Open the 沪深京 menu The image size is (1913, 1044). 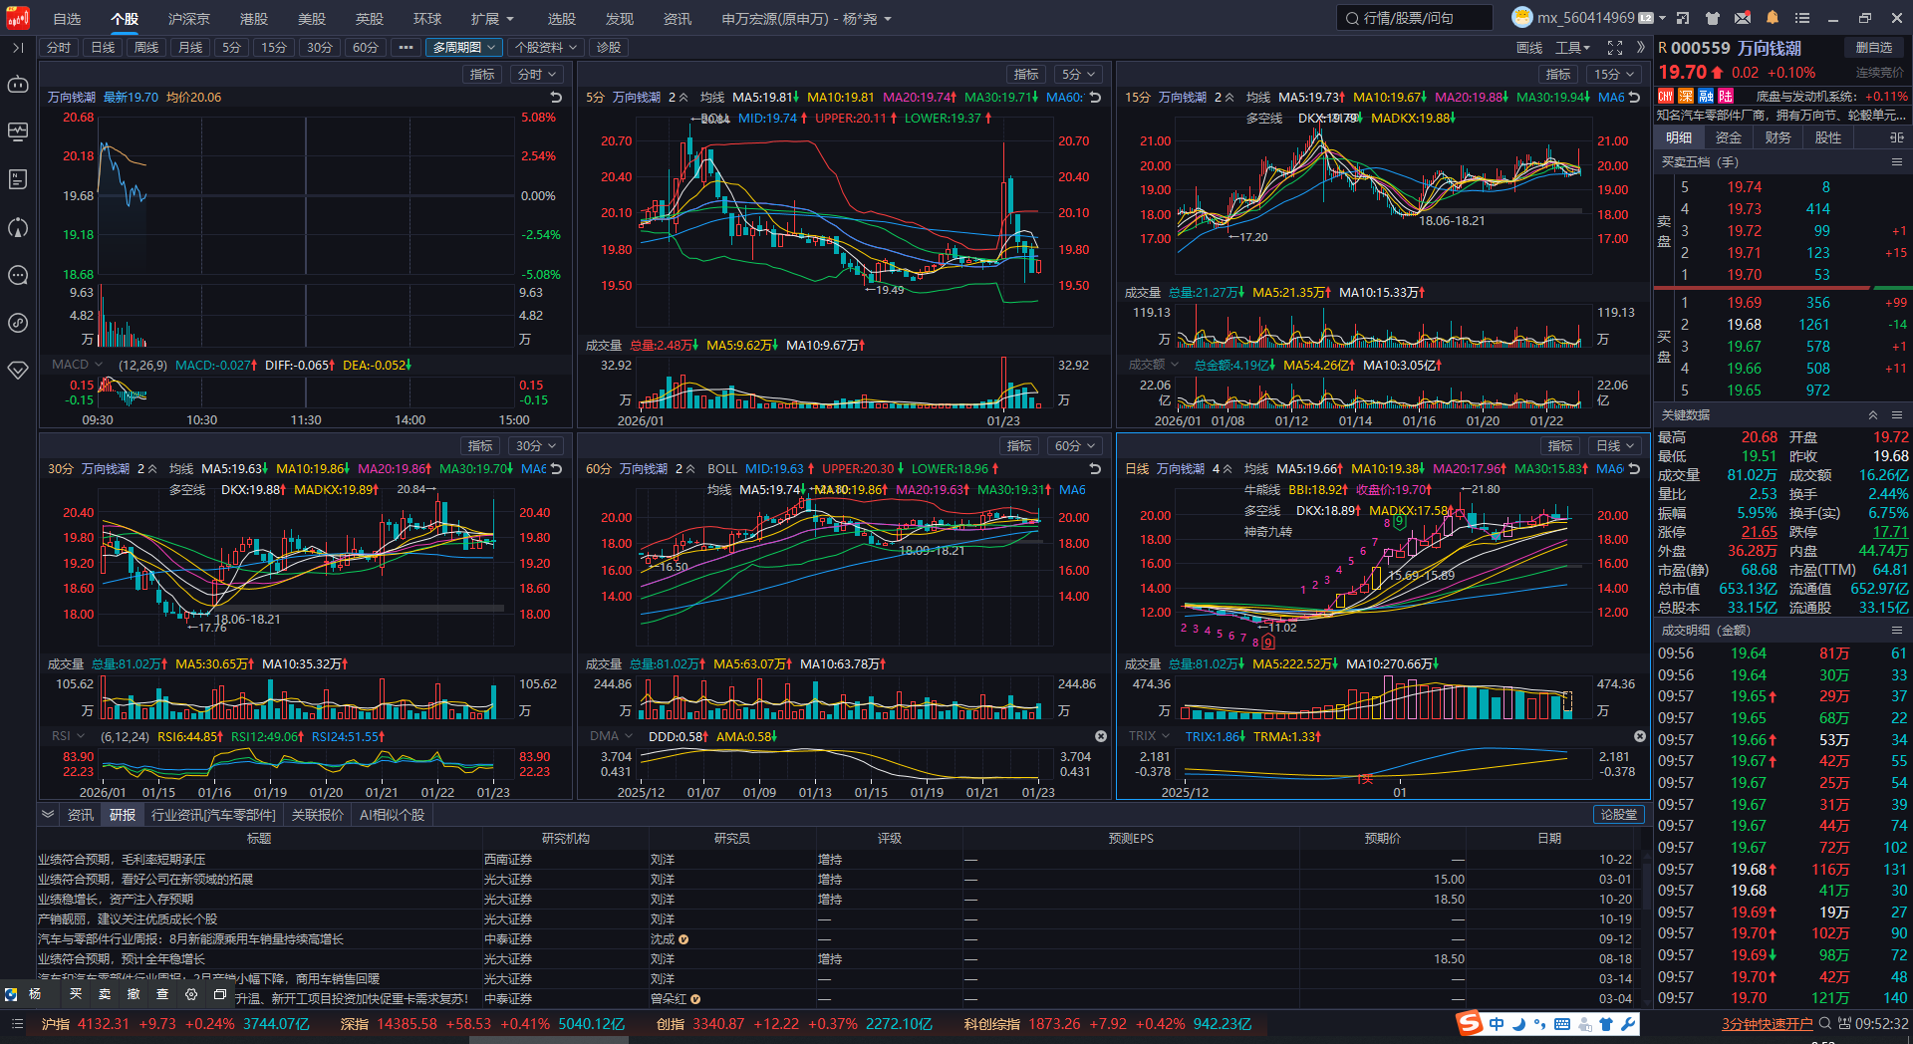189,19
